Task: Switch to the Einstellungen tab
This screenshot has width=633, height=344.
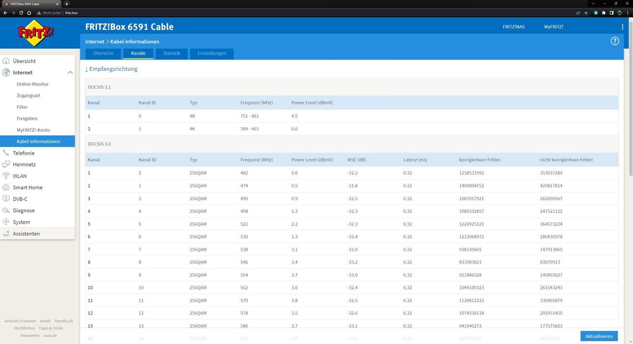Action: pyautogui.click(x=212, y=54)
